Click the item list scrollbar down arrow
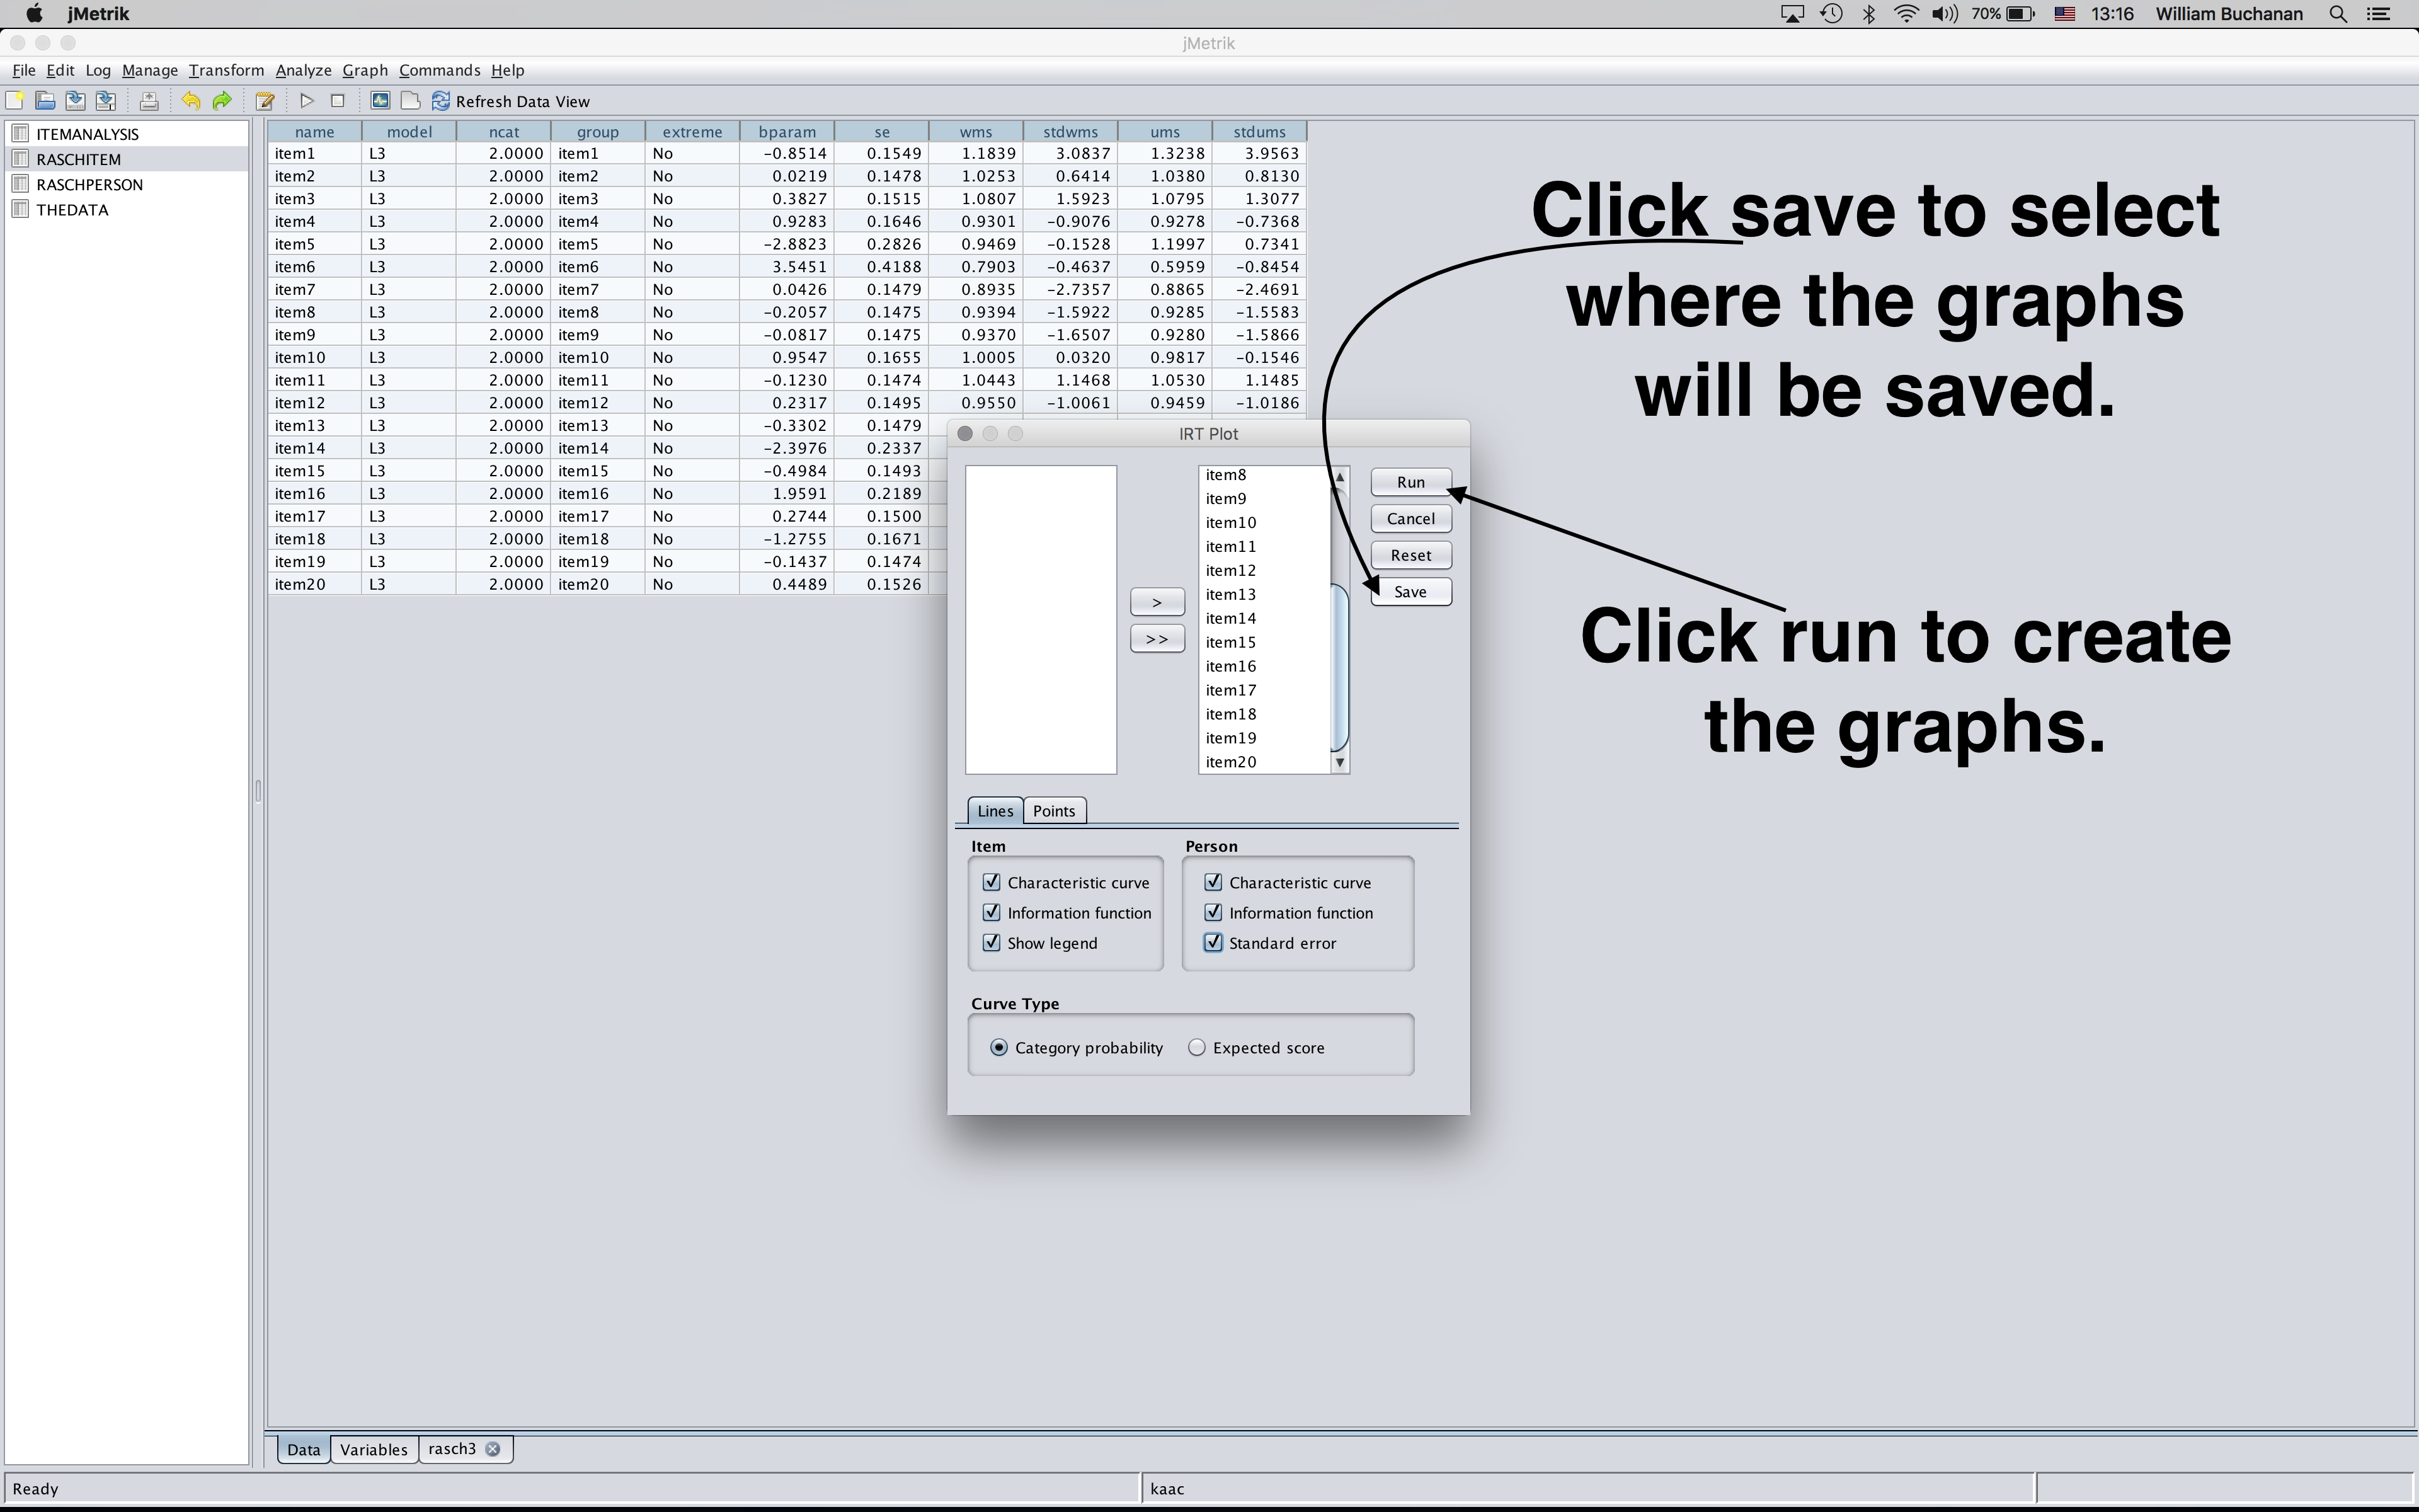This screenshot has height=1512, width=2419. pyautogui.click(x=1341, y=763)
